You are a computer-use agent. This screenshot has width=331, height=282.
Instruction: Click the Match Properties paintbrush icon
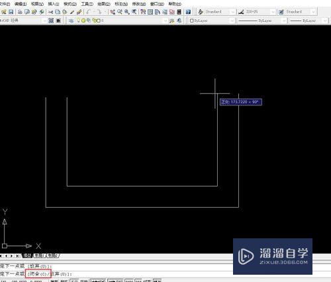click(x=79, y=12)
